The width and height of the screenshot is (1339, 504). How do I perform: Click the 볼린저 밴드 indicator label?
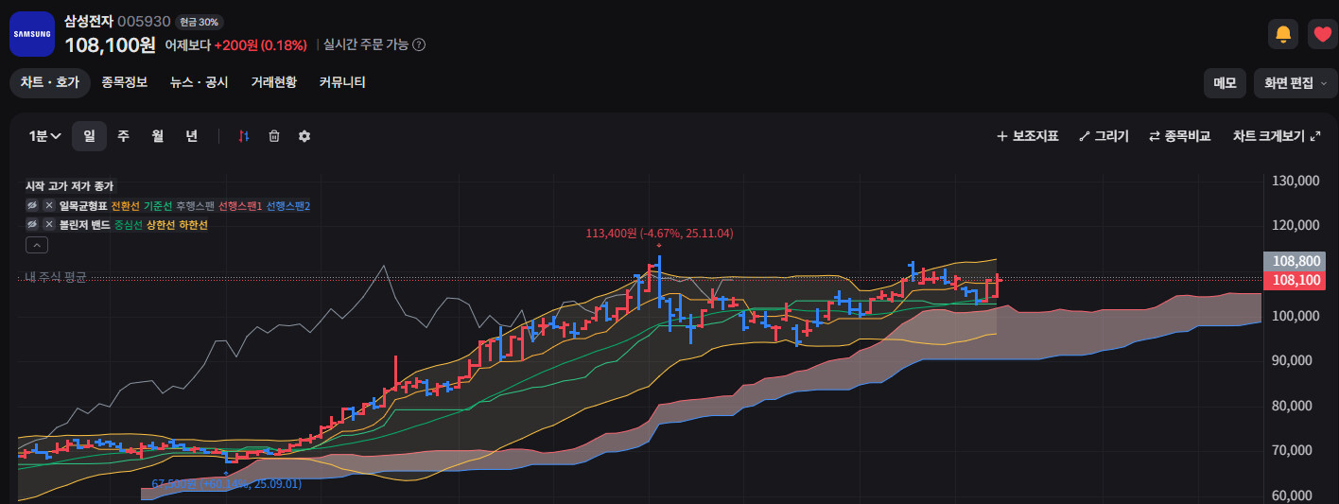(x=85, y=225)
